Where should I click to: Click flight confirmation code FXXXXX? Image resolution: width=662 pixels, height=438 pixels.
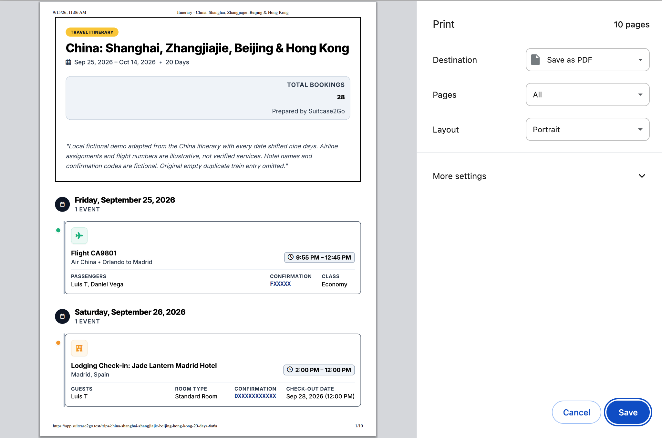pyautogui.click(x=280, y=284)
